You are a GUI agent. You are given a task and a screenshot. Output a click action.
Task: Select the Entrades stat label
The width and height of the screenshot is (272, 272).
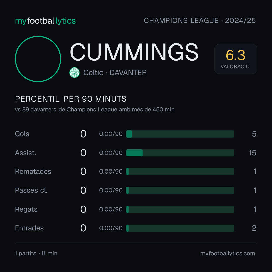tap(29, 228)
